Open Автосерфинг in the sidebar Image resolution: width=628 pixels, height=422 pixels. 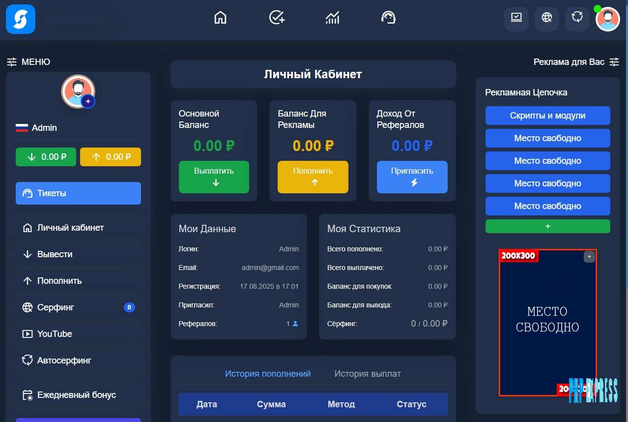(x=78, y=361)
